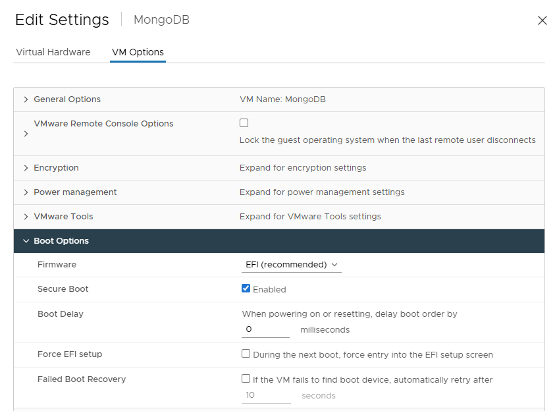Close the Edit Settings dialog
Image resolution: width=555 pixels, height=411 pixels.
pos(542,20)
